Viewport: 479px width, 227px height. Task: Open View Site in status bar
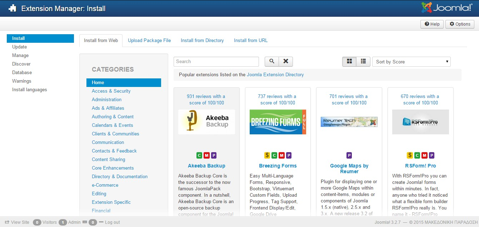pos(17,222)
